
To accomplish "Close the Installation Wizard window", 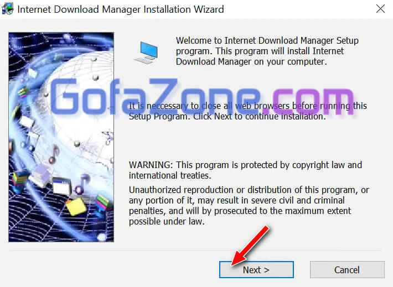I will click(380, 9).
